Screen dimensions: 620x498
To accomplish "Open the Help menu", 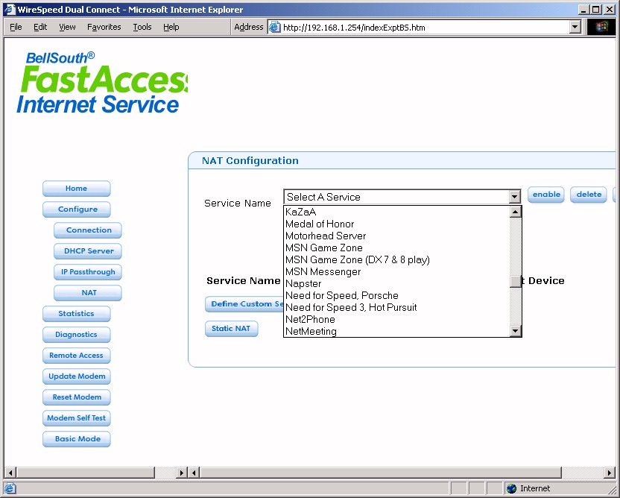I will pos(171,27).
